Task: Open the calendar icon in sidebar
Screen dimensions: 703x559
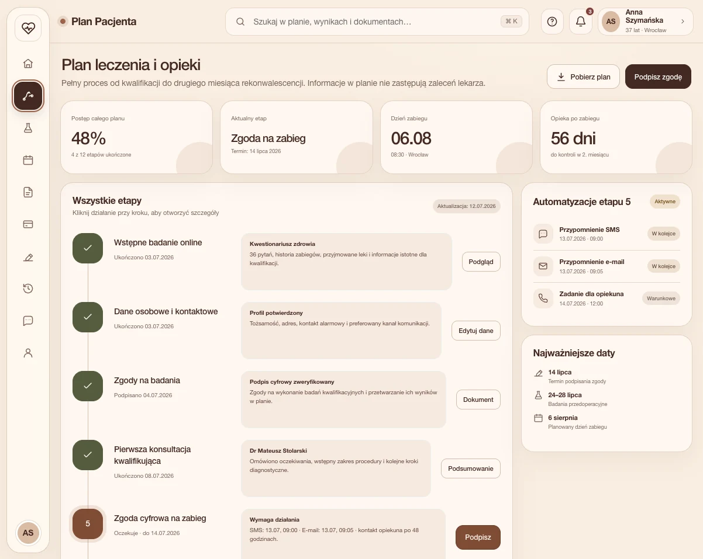Action: [x=28, y=160]
